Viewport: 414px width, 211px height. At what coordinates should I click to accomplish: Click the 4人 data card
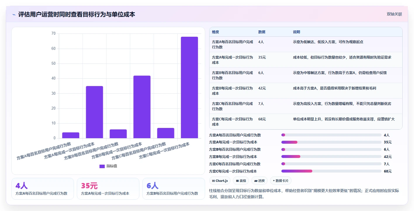(43, 189)
